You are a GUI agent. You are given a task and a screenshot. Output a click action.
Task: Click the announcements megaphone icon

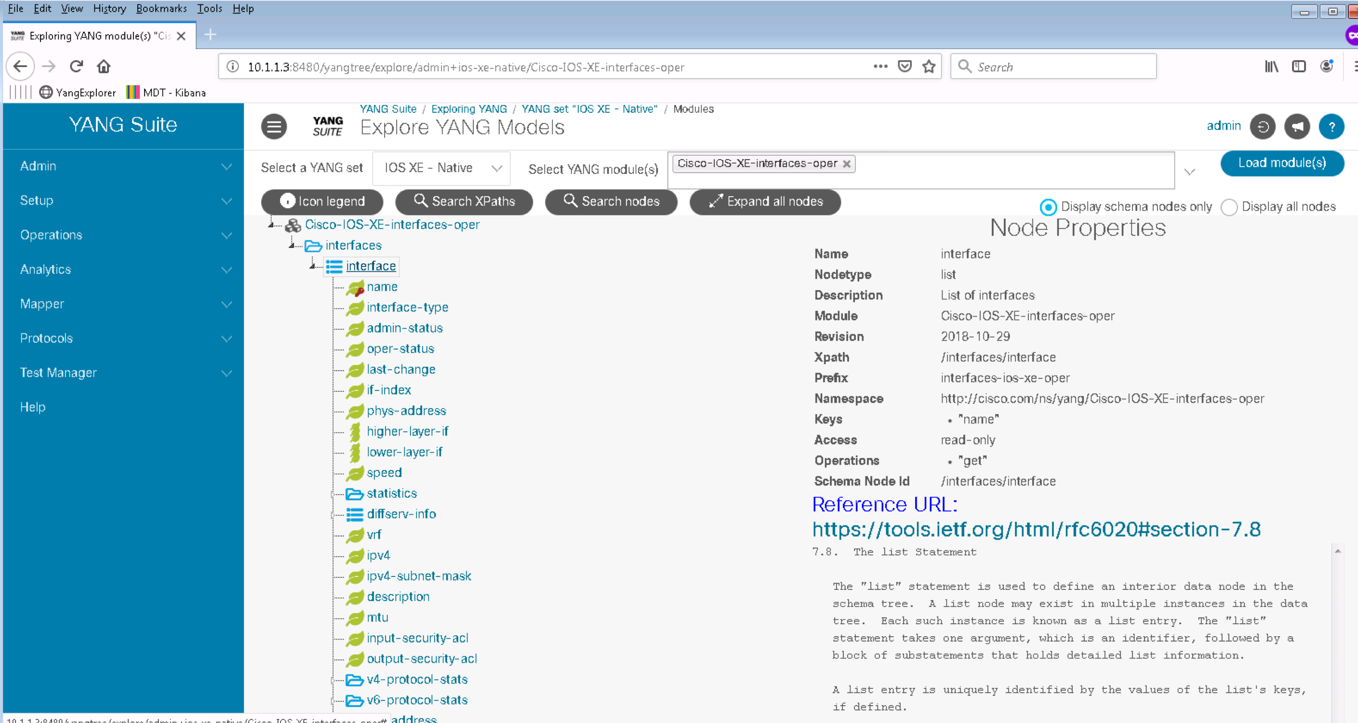1296,127
